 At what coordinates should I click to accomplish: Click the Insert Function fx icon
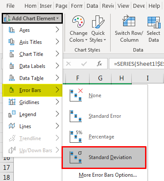[x=99, y=64]
